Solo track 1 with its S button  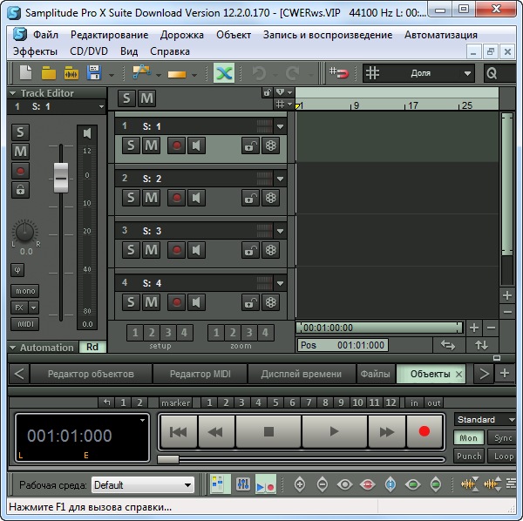click(x=131, y=145)
